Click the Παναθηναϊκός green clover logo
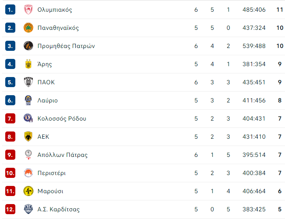 (28, 28)
